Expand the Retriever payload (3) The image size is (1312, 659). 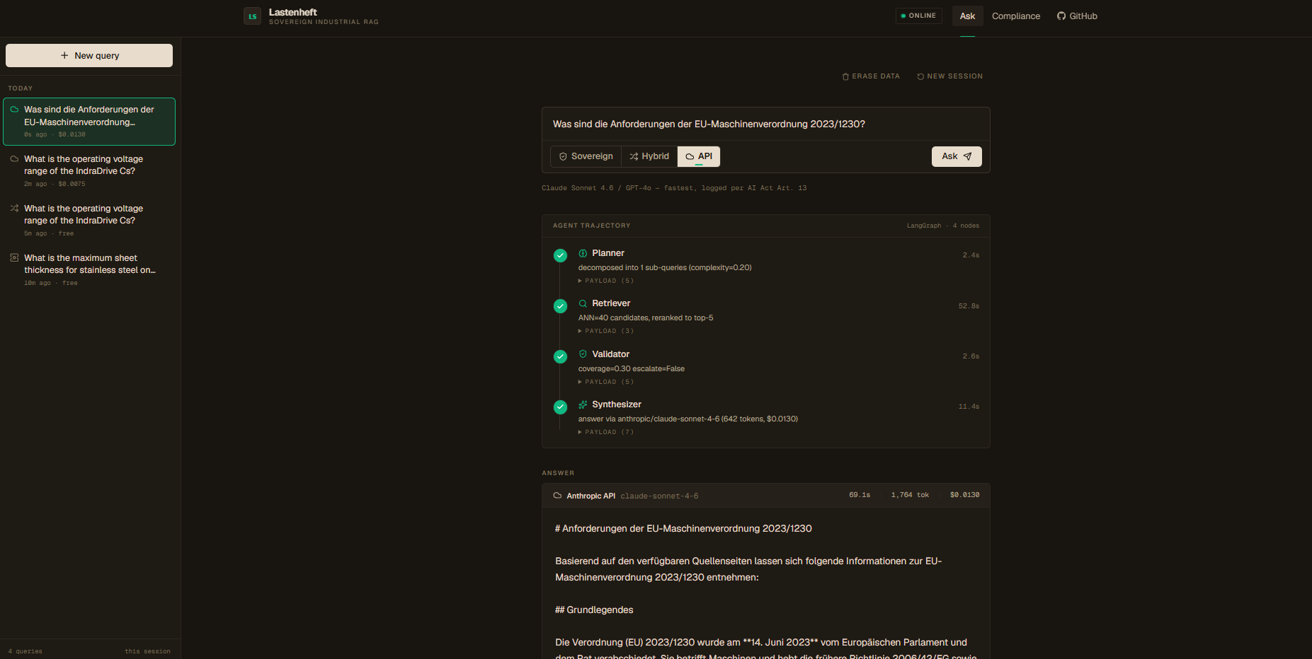(x=606, y=331)
